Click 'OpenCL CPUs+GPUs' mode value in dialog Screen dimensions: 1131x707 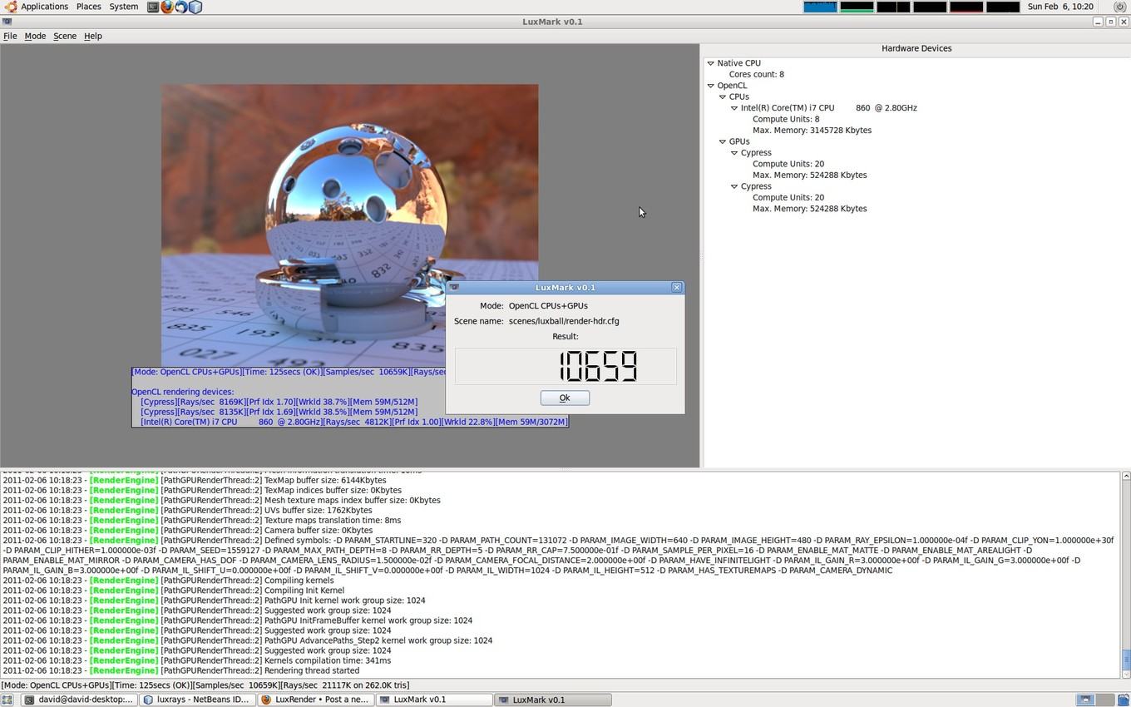(548, 306)
